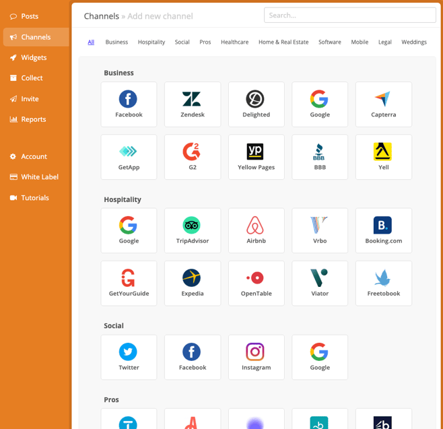Choose the Airbnb channel icon
443x429 pixels.
(x=255, y=225)
